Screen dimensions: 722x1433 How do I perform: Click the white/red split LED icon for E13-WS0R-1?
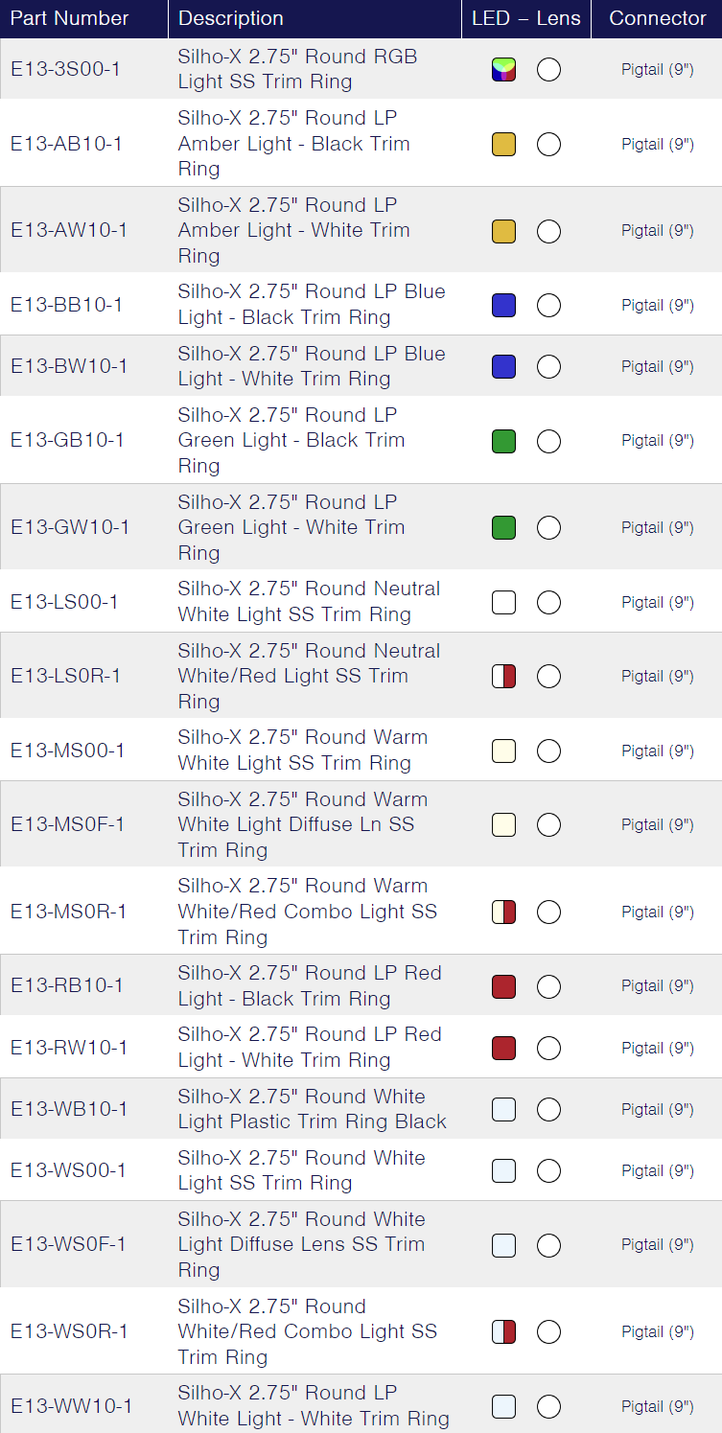click(503, 1331)
